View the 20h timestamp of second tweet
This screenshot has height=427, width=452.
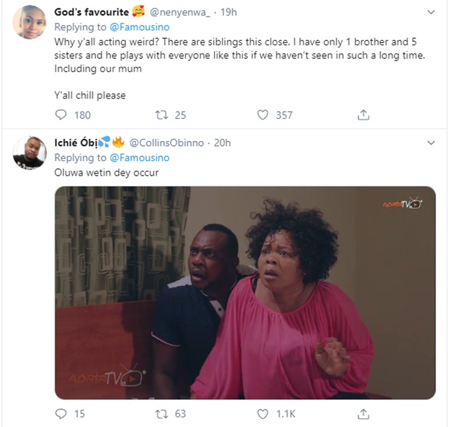coord(222,142)
